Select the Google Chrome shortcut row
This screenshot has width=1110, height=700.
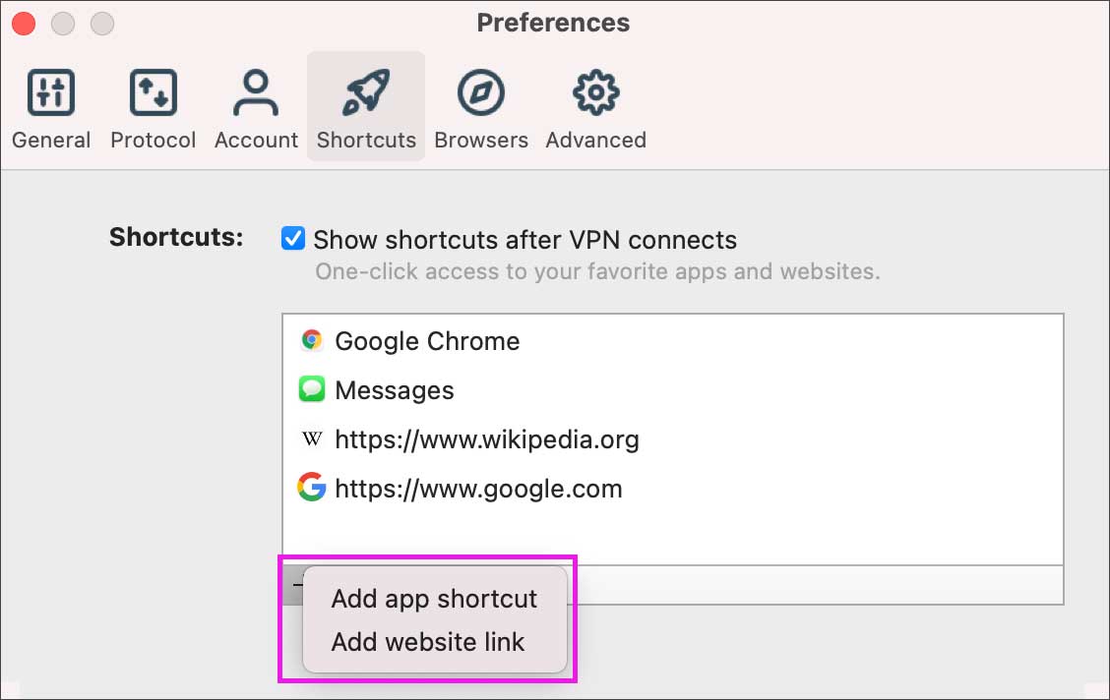coord(672,341)
